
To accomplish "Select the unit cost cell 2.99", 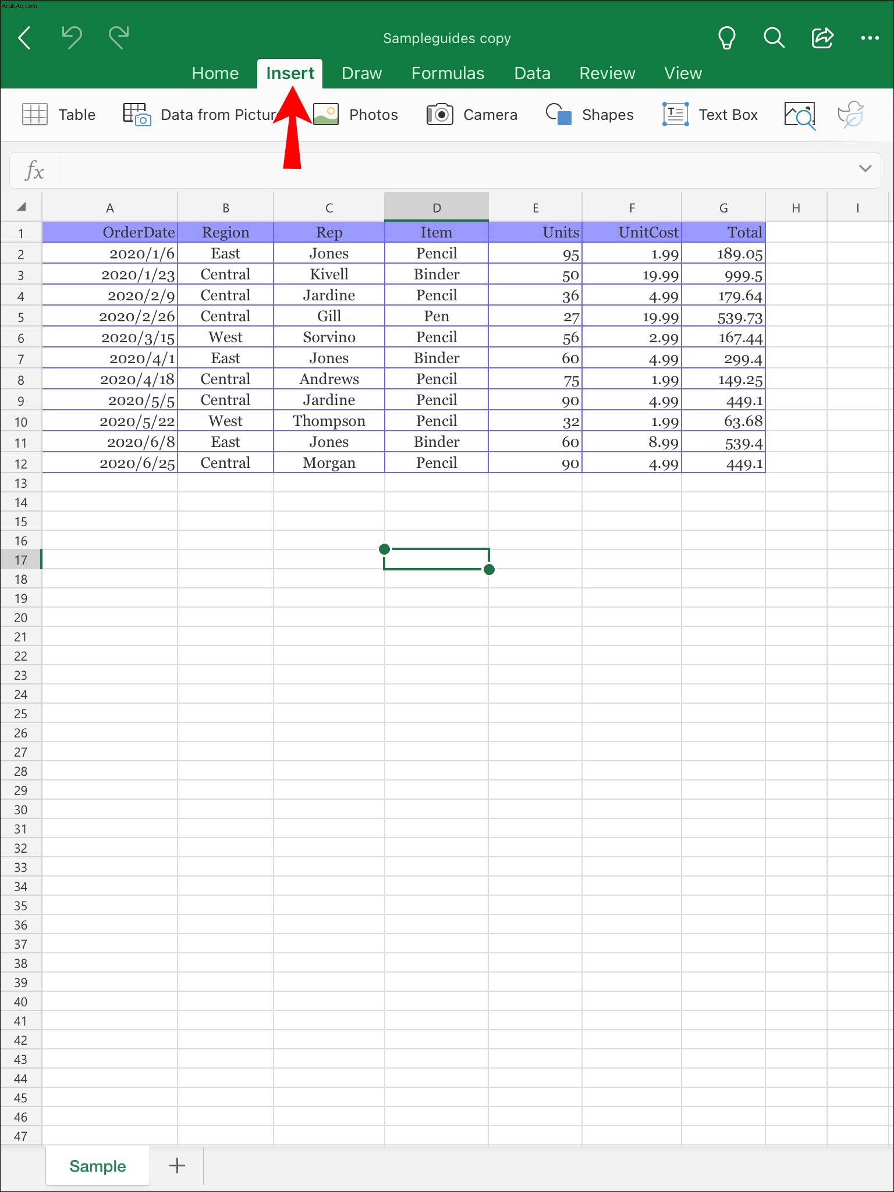I will tap(632, 337).
